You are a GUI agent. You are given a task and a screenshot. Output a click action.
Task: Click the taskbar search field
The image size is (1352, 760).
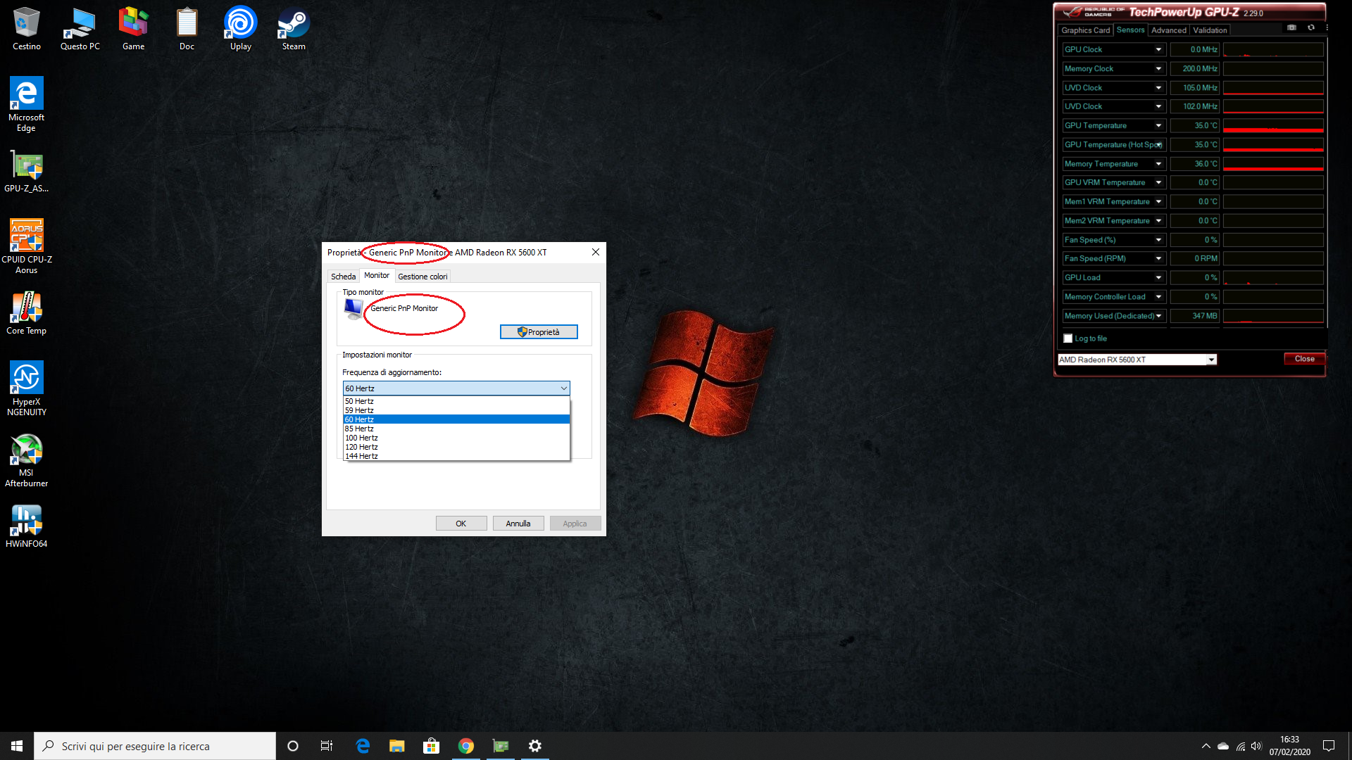click(x=155, y=746)
